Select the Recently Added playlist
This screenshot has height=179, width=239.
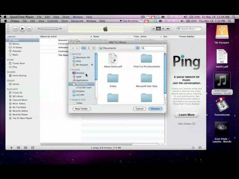[20, 111]
